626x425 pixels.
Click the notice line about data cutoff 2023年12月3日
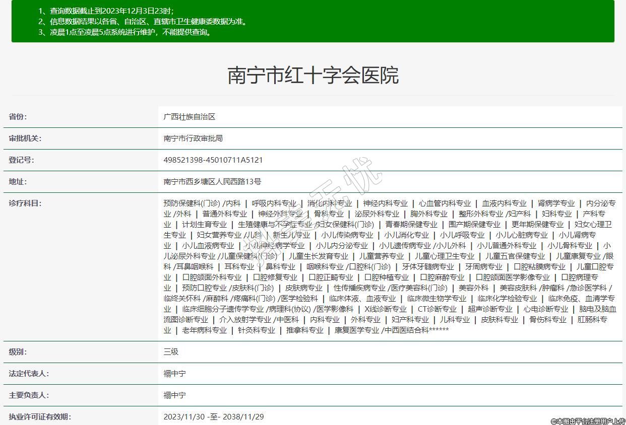(106, 11)
